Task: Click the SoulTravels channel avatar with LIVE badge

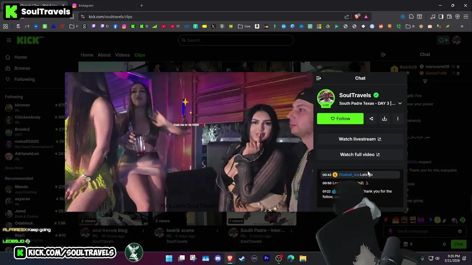Action: point(326,98)
